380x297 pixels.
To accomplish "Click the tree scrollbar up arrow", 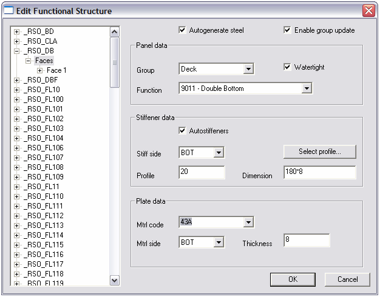I will [x=114, y=32].
